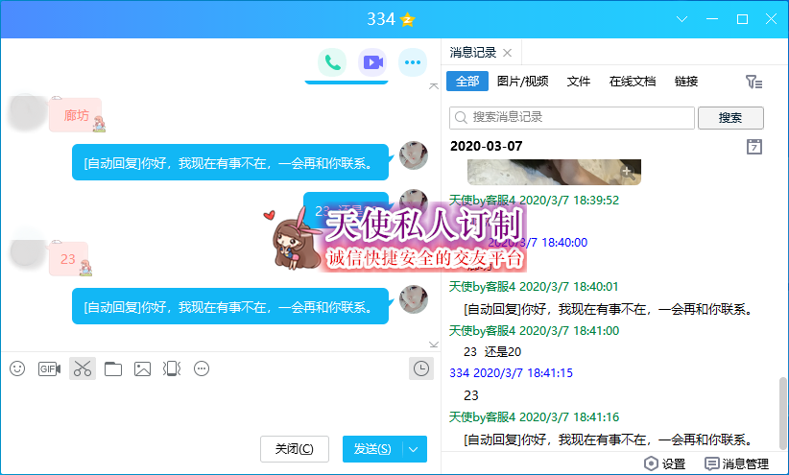Send a window shake nudge

[172, 368]
